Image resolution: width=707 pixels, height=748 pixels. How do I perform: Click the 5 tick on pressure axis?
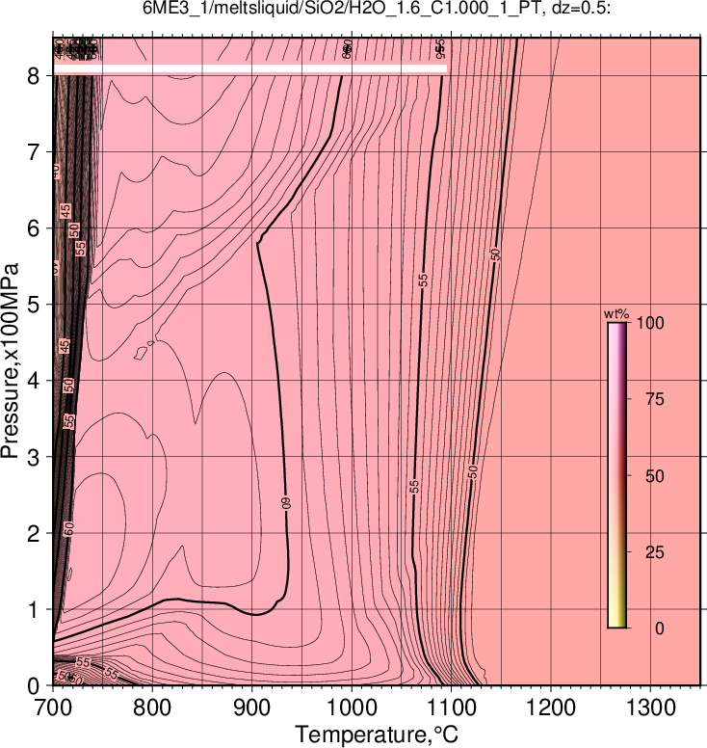(x=33, y=305)
